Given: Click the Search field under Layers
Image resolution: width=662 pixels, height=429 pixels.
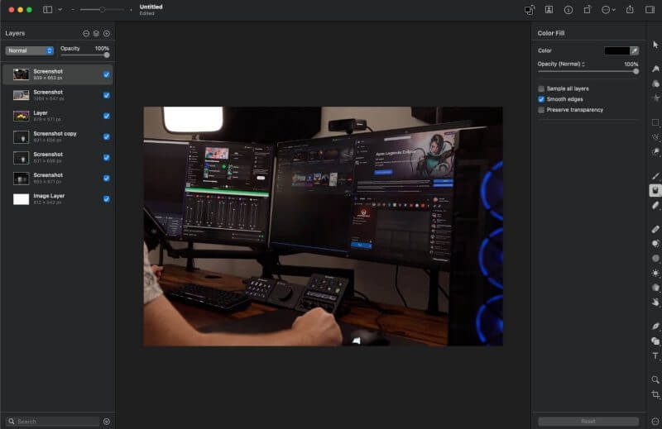Looking at the screenshot, I should pyautogui.click(x=53, y=422).
